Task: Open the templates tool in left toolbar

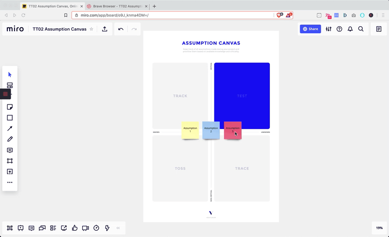Action: coord(10,85)
